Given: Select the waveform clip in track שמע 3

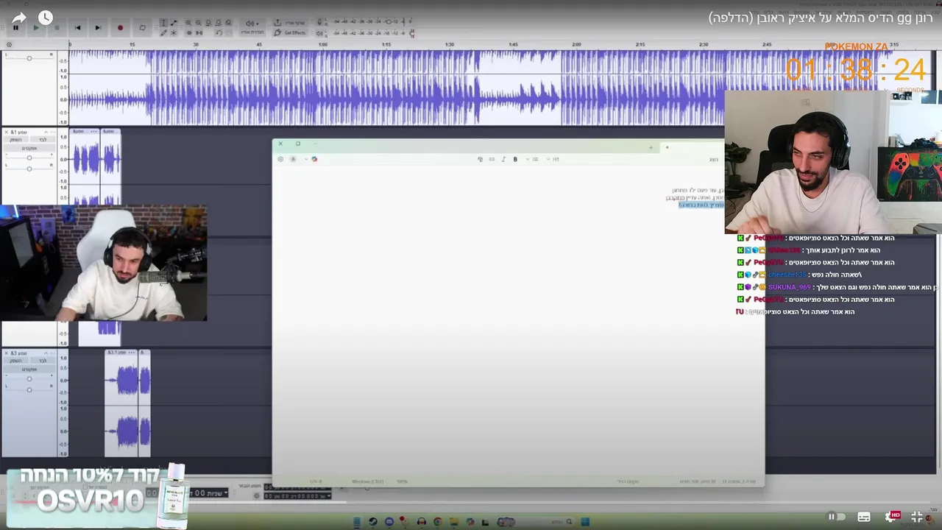Looking at the screenshot, I should 121,405.
